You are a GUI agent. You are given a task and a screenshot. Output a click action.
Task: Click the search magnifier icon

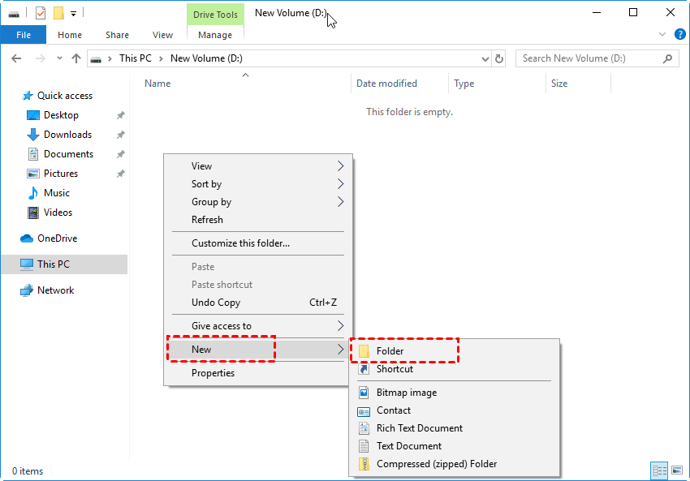point(668,58)
